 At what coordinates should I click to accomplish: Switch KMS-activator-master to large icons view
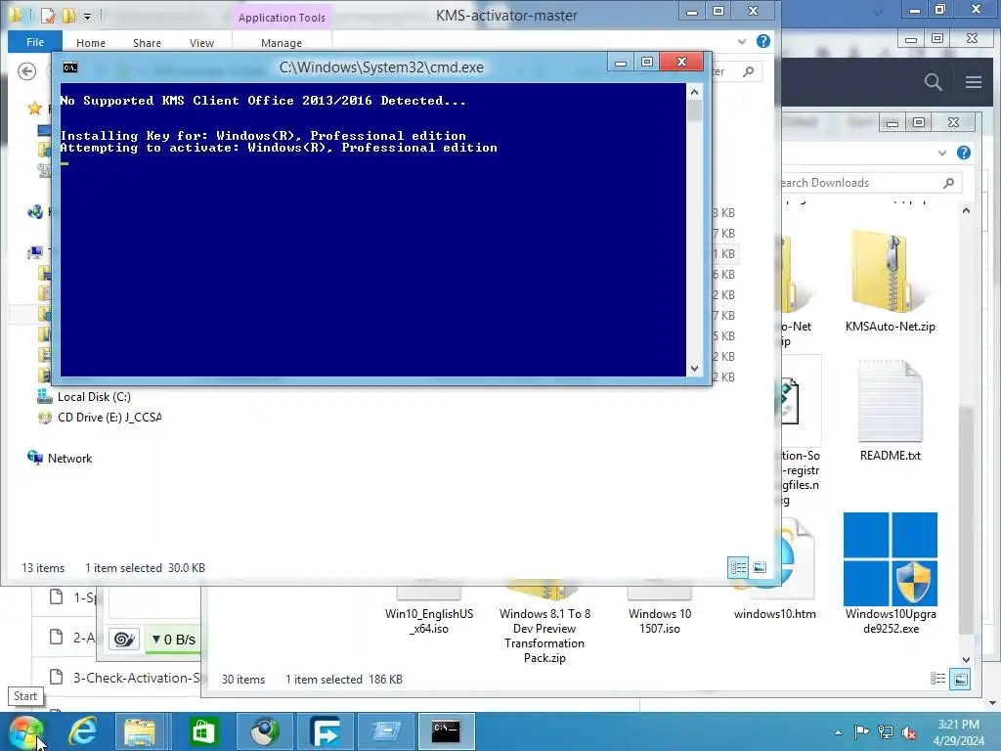pos(760,568)
